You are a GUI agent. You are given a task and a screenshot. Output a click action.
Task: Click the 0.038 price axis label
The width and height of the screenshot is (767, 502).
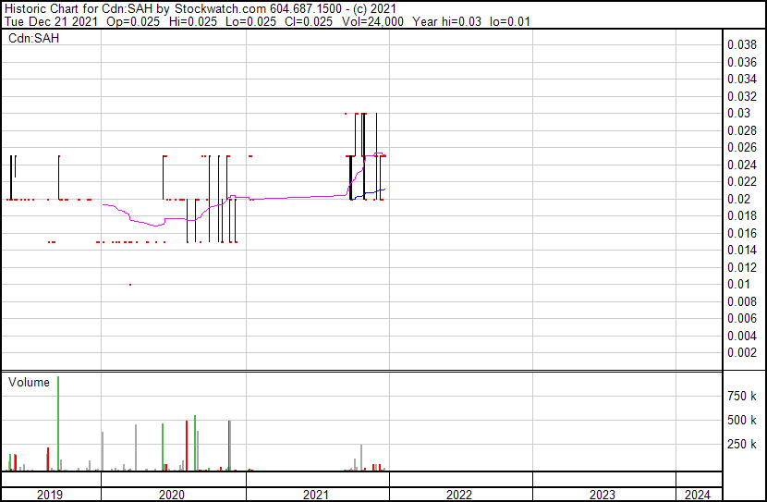pyautogui.click(x=742, y=44)
